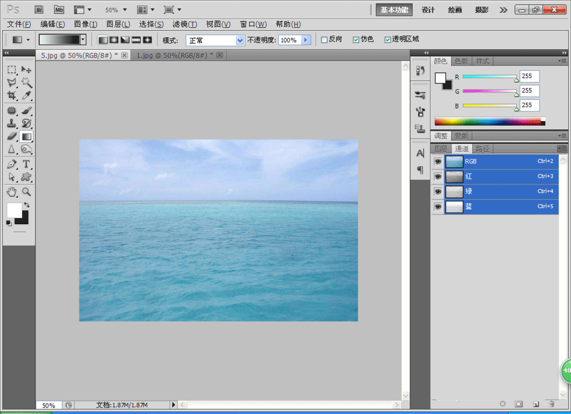Select the Eyedropper tool
Image resolution: width=571 pixels, height=414 pixels.
pyautogui.click(x=26, y=96)
